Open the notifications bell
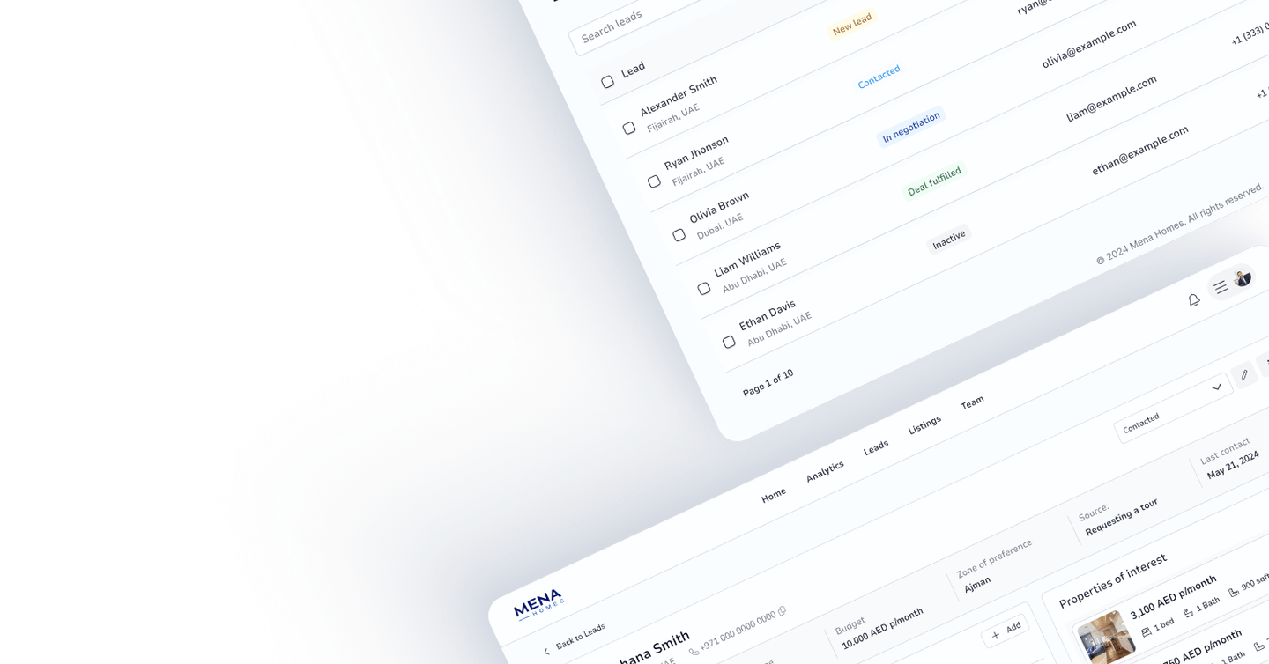The height and width of the screenshot is (664, 1269). coord(1194,300)
